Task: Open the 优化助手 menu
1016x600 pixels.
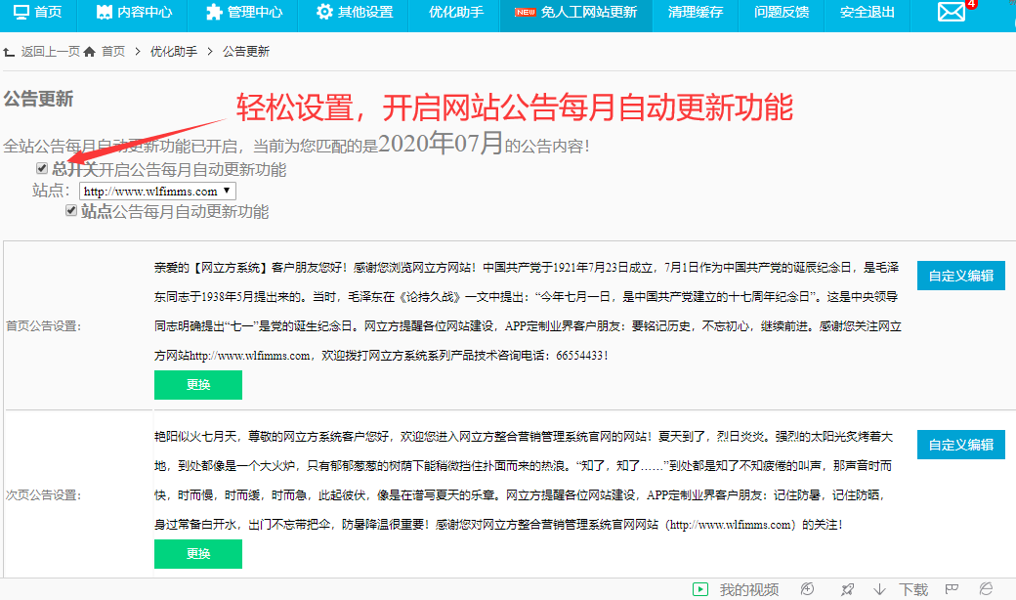Action: 455,13
